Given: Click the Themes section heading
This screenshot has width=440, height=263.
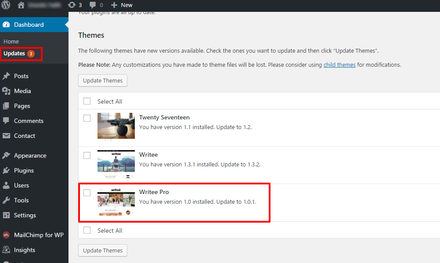Looking at the screenshot, I should pyautogui.click(x=91, y=35).
